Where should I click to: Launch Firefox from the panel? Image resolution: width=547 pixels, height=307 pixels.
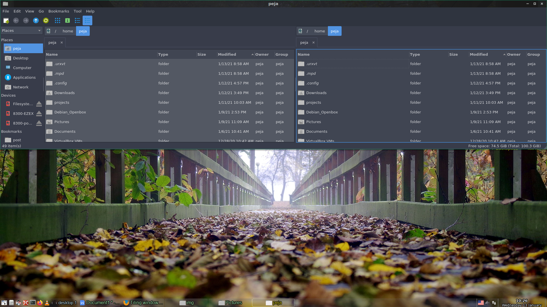pos(40,303)
